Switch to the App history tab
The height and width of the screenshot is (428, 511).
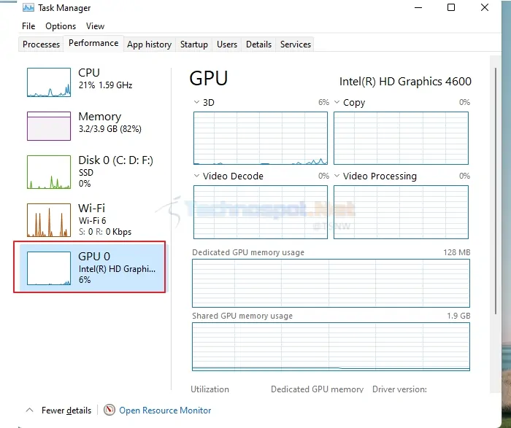(149, 44)
